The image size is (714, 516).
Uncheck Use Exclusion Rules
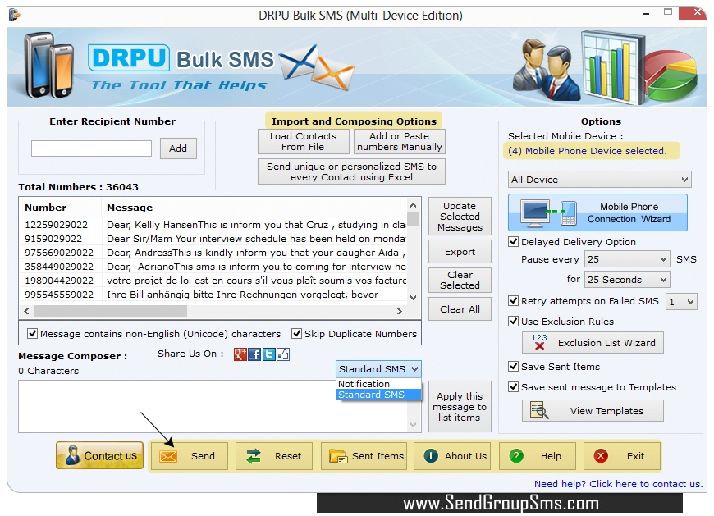pos(513,322)
